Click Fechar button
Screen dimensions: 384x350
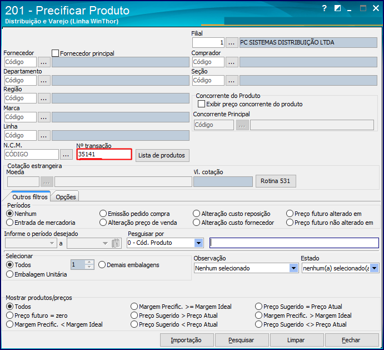(351, 340)
